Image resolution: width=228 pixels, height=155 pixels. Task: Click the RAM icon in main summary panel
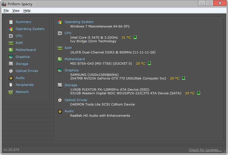tap(60, 48)
